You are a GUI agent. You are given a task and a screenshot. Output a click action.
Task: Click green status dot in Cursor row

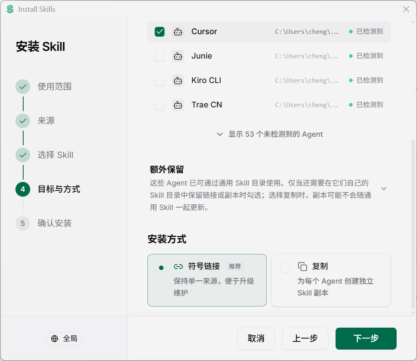click(351, 32)
